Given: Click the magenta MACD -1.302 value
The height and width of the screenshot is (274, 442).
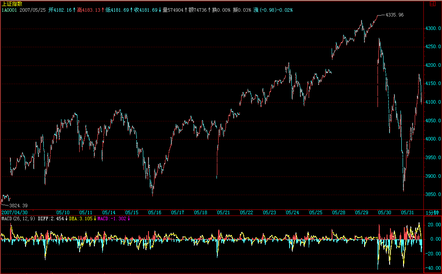Looking at the screenshot, I should [x=113, y=219].
